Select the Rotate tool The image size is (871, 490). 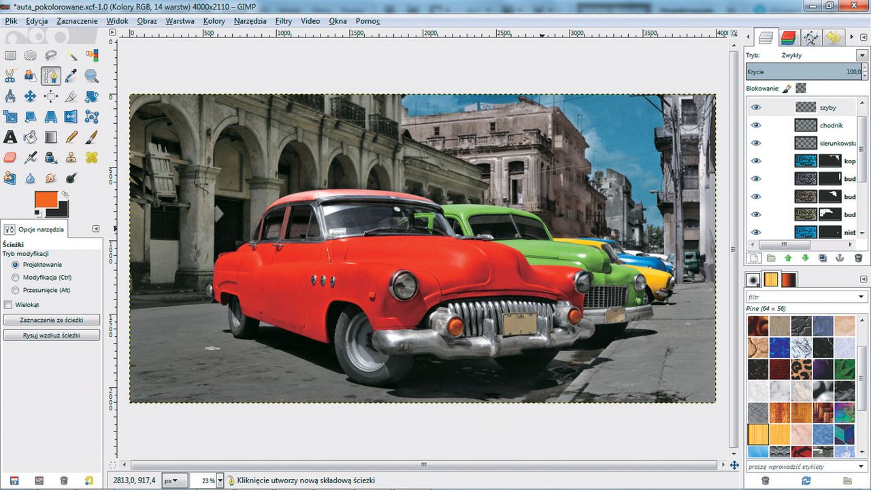(x=92, y=96)
